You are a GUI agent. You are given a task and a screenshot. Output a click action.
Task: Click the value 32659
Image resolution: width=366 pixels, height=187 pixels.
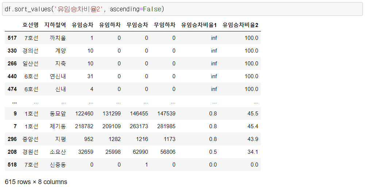click(x=86, y=152)
